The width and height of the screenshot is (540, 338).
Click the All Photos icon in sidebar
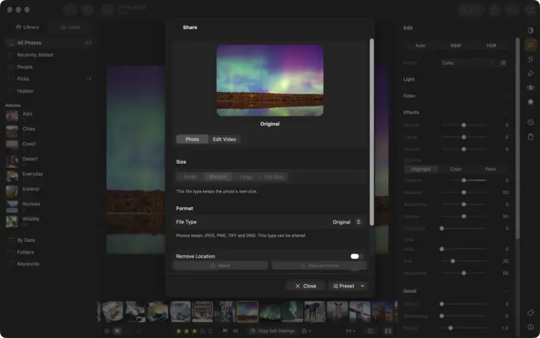(x=11, y=43)
